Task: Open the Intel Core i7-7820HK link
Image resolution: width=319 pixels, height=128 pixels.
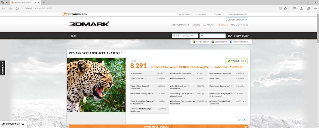Action: pos(229,67)
